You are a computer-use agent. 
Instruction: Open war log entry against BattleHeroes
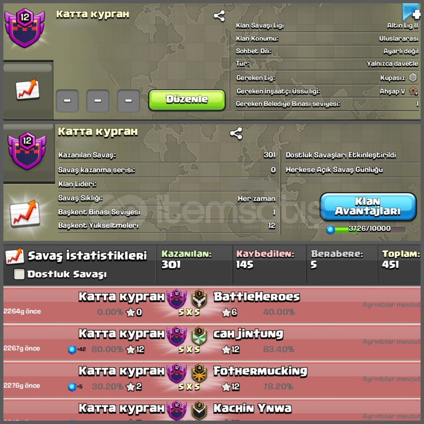[x=212, y=305]
